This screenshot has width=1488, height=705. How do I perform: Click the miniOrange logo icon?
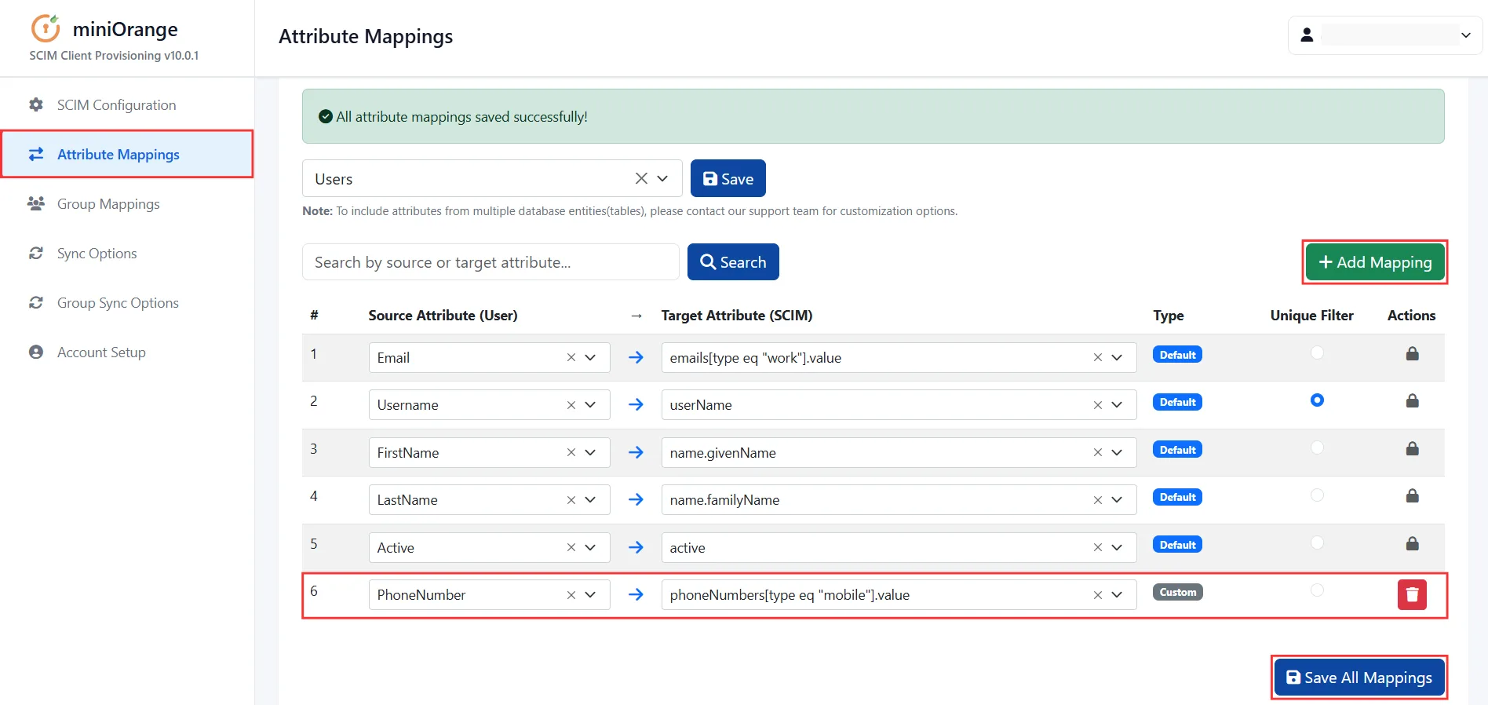pyautogui.click(x=46, y=28)
